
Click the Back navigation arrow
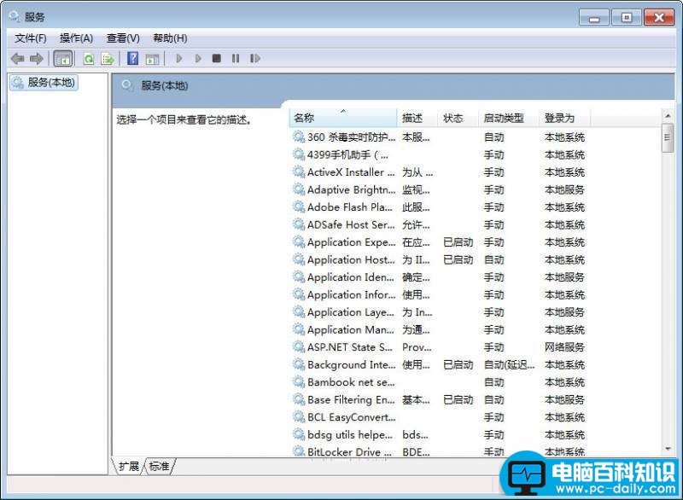click(x=19, y=58)
